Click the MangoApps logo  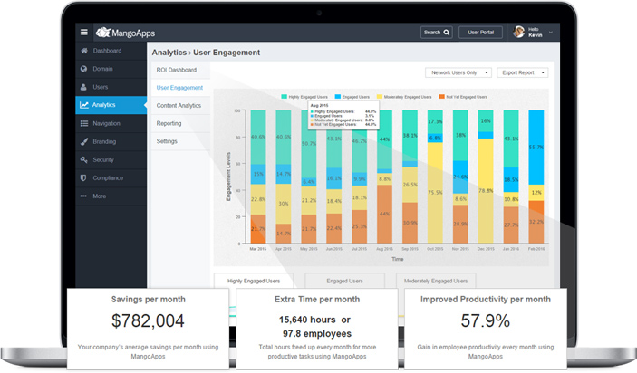click(x=125, y=33)
